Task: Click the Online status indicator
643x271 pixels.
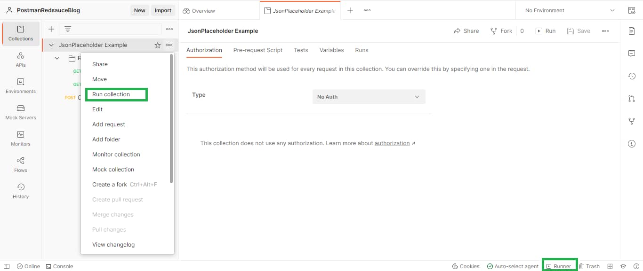Action: (x=28, y=266)
